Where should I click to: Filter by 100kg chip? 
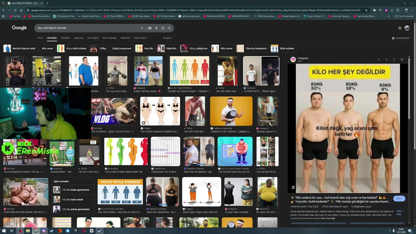click(x=99, y=48)
